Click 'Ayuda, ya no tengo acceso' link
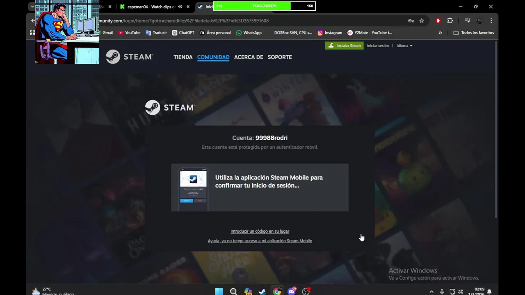 tap(260, 241)
